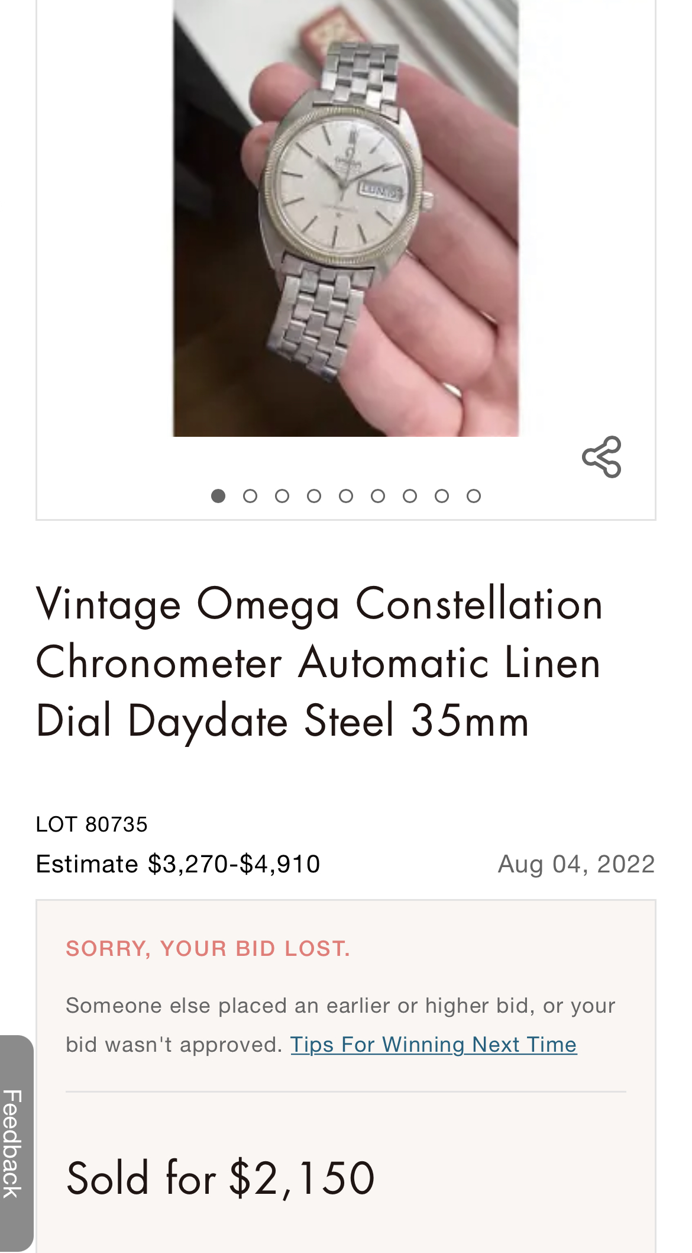Click the Estimate $3,270-$4,910 text
Viewport: 692px width, 1253px height.
coord(178,864)
